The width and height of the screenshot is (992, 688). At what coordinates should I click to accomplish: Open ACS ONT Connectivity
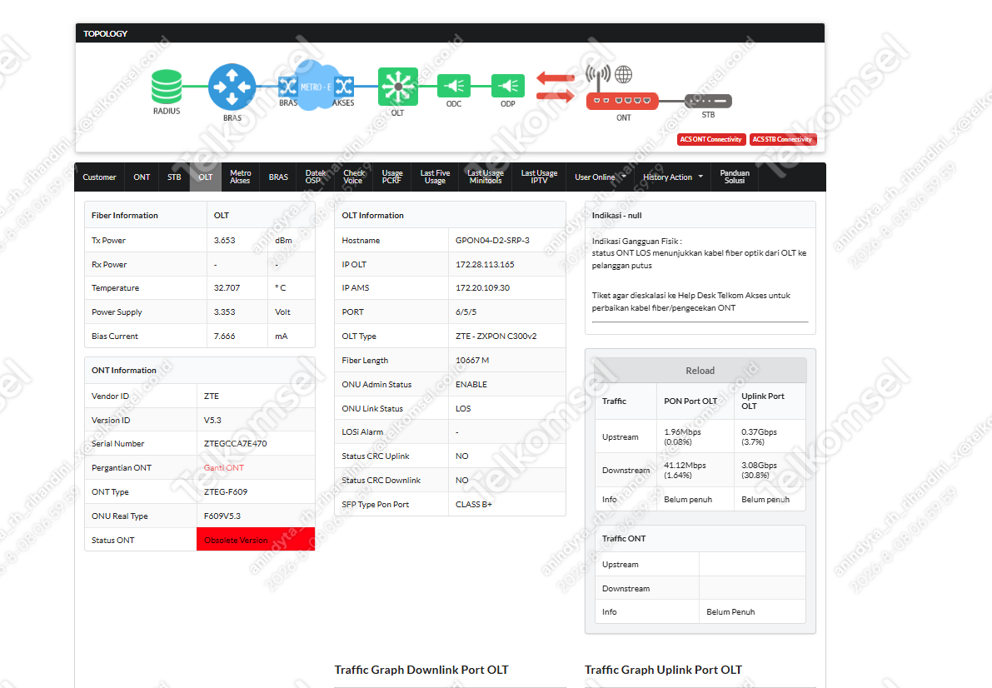coord(711,139)
